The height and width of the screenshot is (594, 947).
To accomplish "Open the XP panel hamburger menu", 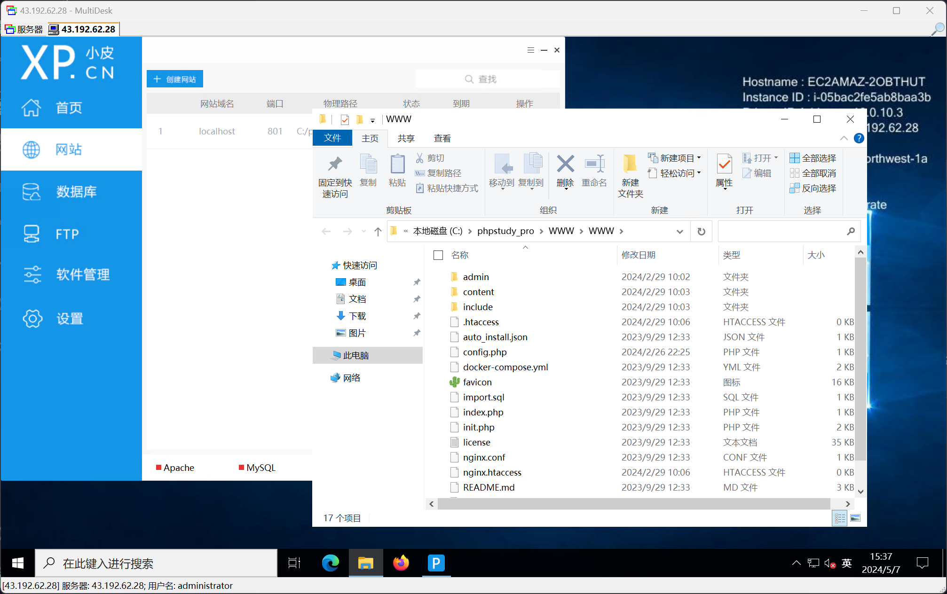I will (x=531, y=50).
